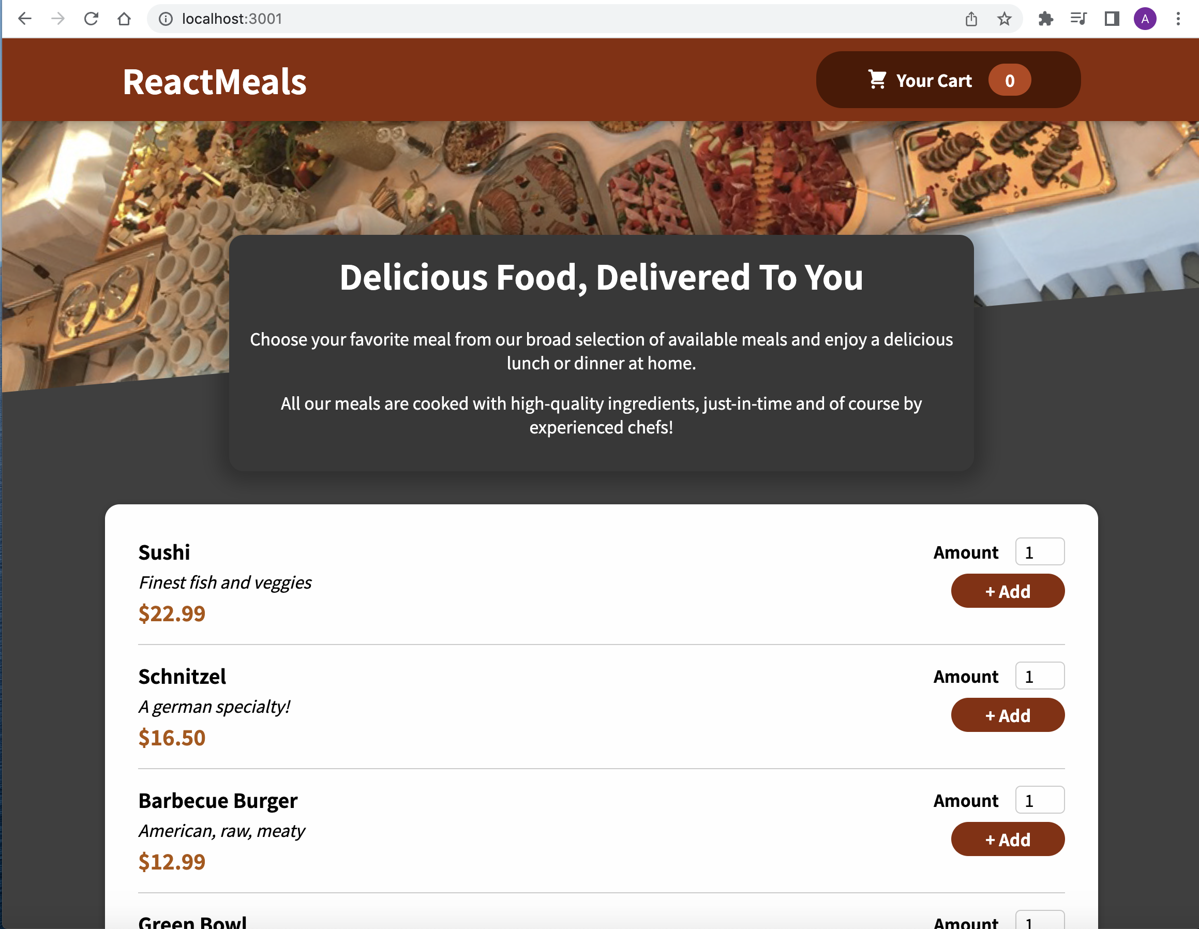
Task: Open the extensions puzzle icon
Action: point(1046,18)
